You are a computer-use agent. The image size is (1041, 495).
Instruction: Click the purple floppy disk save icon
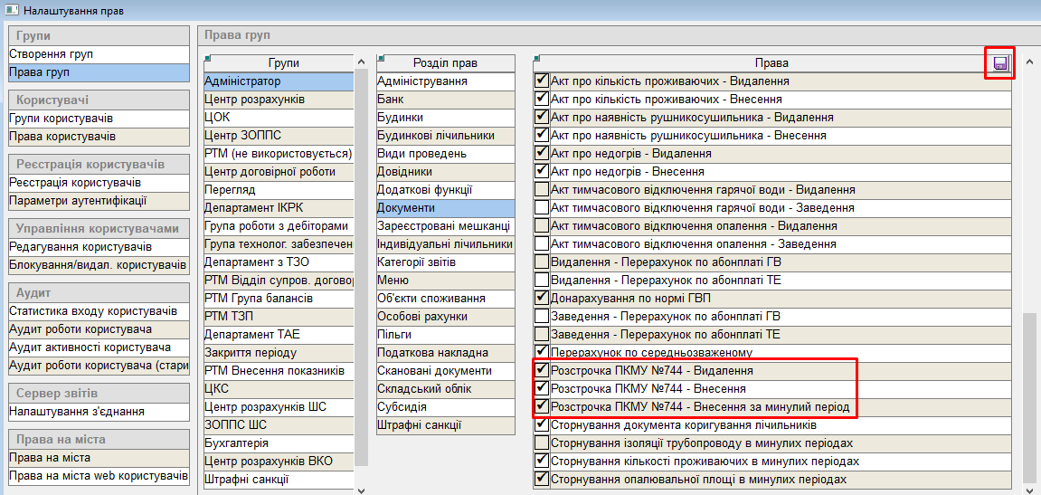pyautogui.click(x=1000, y=62)
